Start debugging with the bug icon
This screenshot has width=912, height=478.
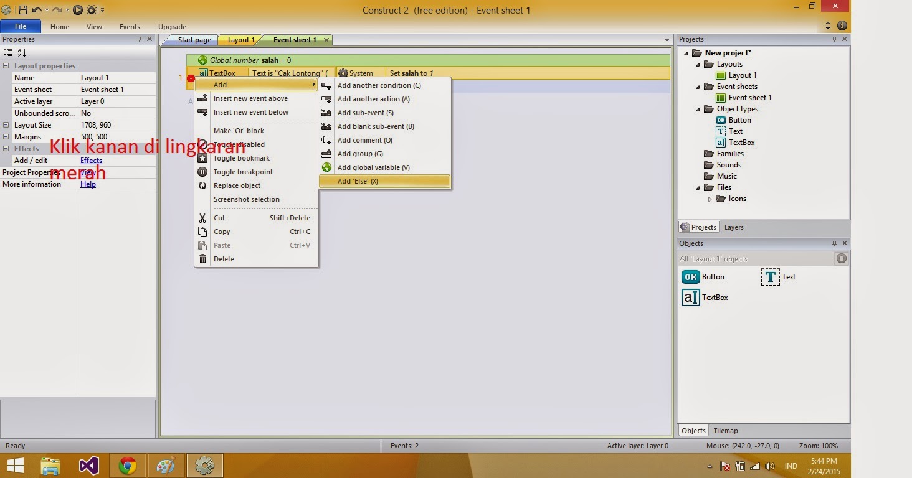(x=92, y=10)
